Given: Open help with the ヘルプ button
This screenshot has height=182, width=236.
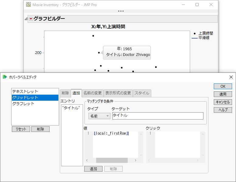Looking at the screenshot, I should click(x=223, y=110).
